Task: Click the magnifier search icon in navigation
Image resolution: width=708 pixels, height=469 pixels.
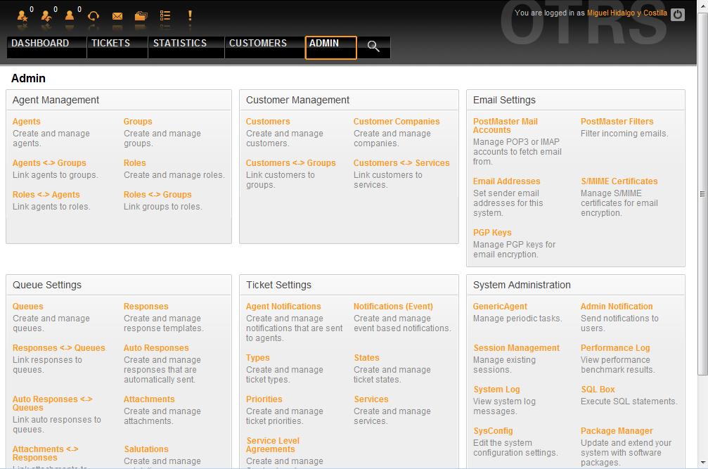Action: click(373, 47)
